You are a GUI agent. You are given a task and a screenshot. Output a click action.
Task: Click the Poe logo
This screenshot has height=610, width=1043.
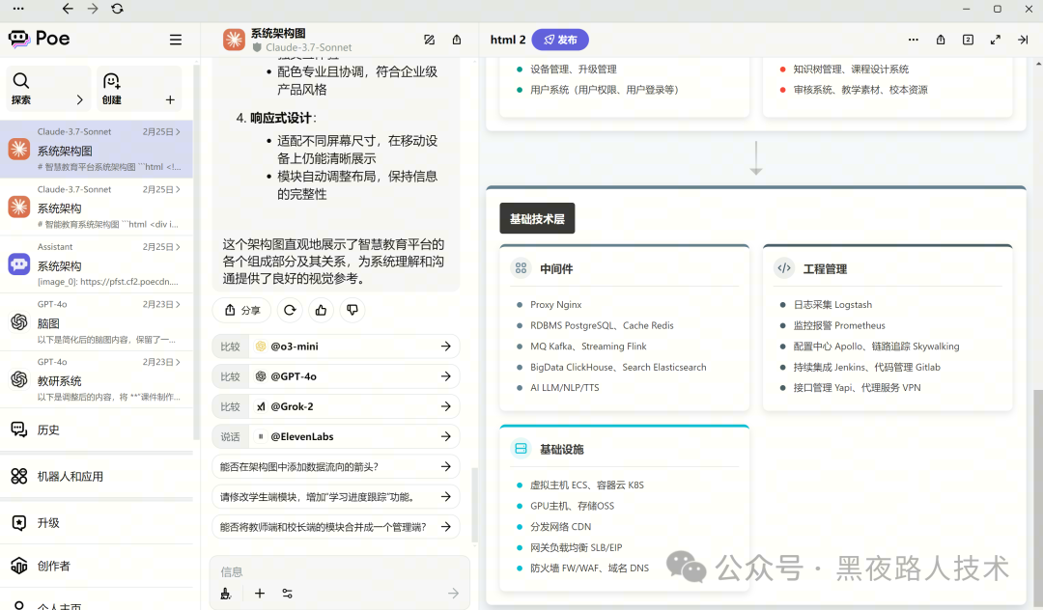tap(39, 39)
